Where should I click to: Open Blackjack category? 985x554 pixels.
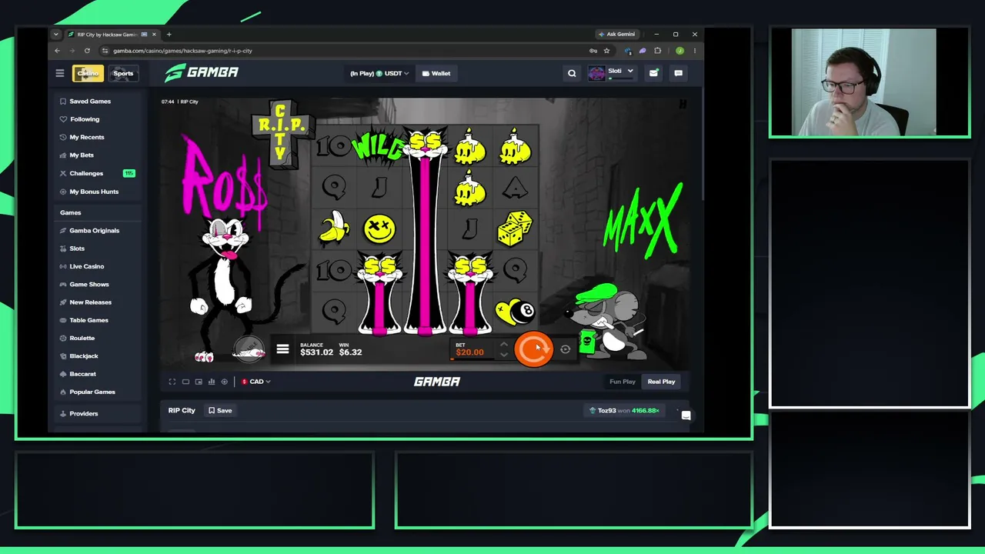click(x=84, y=356)
